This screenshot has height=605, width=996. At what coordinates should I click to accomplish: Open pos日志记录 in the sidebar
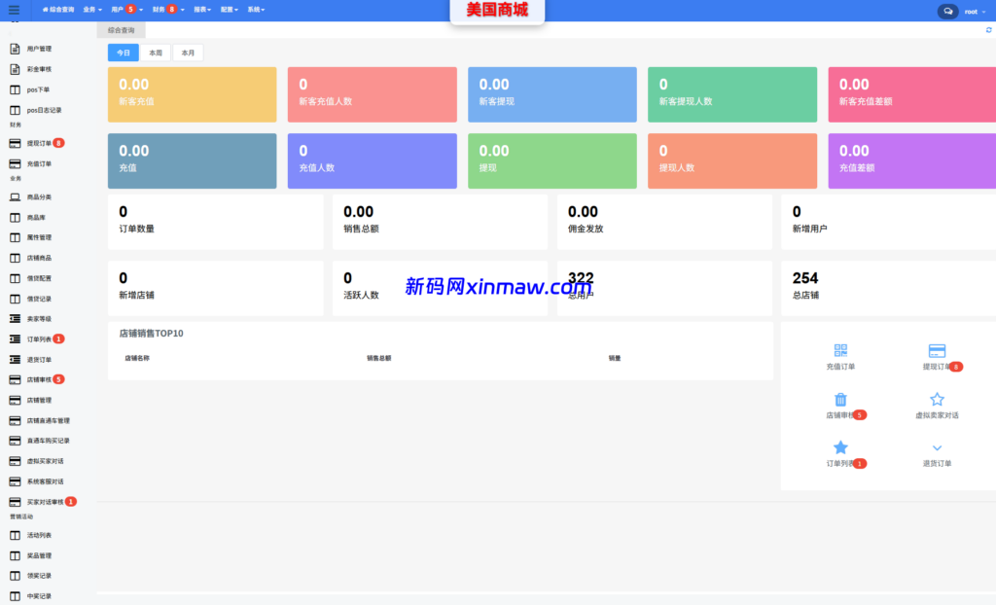pos(44,110)
